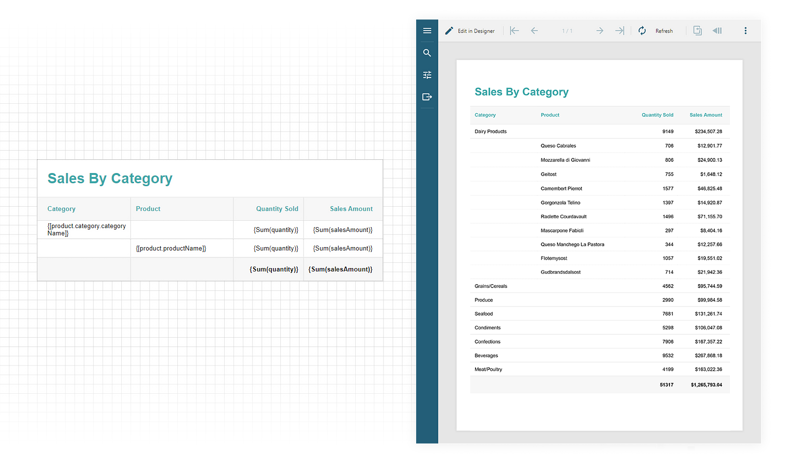Click the Raclette Courdavault product
This screenshot has height=463, width=804.
563,216
